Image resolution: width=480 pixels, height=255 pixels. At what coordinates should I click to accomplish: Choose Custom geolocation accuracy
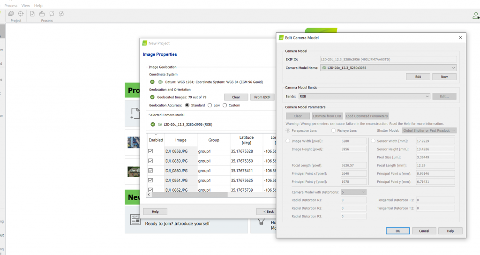click(225, 105)
